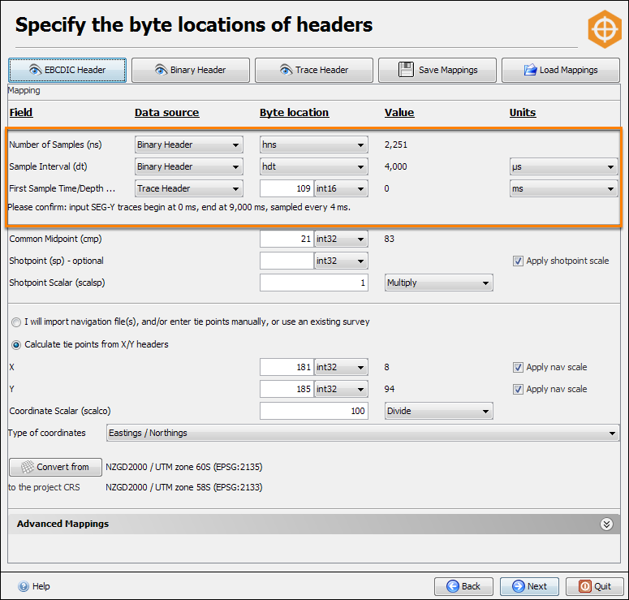The image size is (629, 600).
Task: Quit the import wizard
Action: pyautogui.click(x=595, y=586)
